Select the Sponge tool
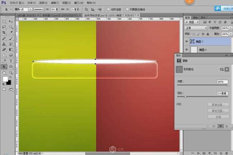This screenshot has width=233, height=155. (x=11, y=55)
